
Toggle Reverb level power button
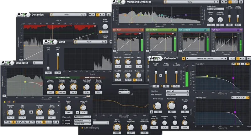161,86
